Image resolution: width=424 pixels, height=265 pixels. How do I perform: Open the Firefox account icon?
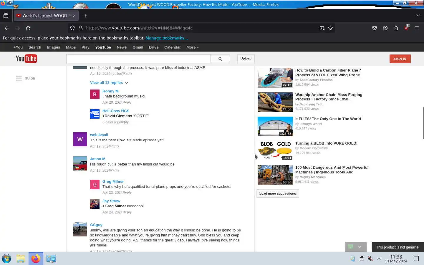coord(385,28)
